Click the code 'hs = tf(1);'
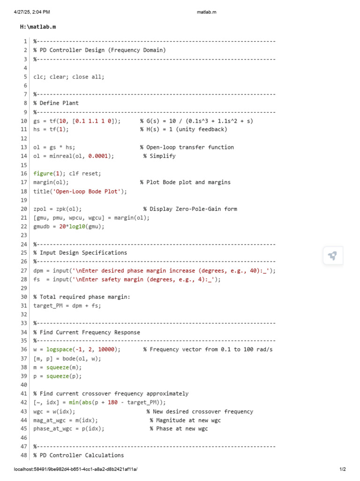360x481 pixels. (51, 129)
